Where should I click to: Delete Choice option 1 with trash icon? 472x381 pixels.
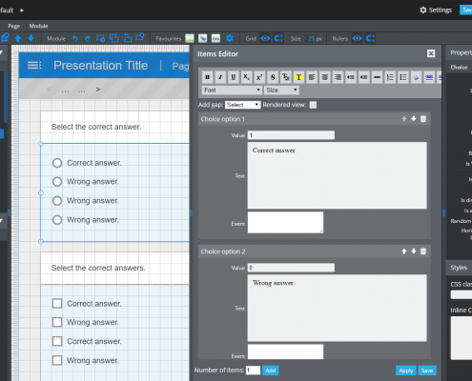point(423,119)
